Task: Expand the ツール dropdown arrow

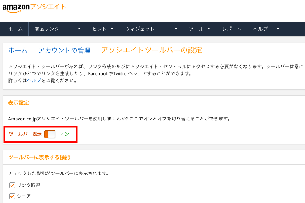Action: point(209,29)
